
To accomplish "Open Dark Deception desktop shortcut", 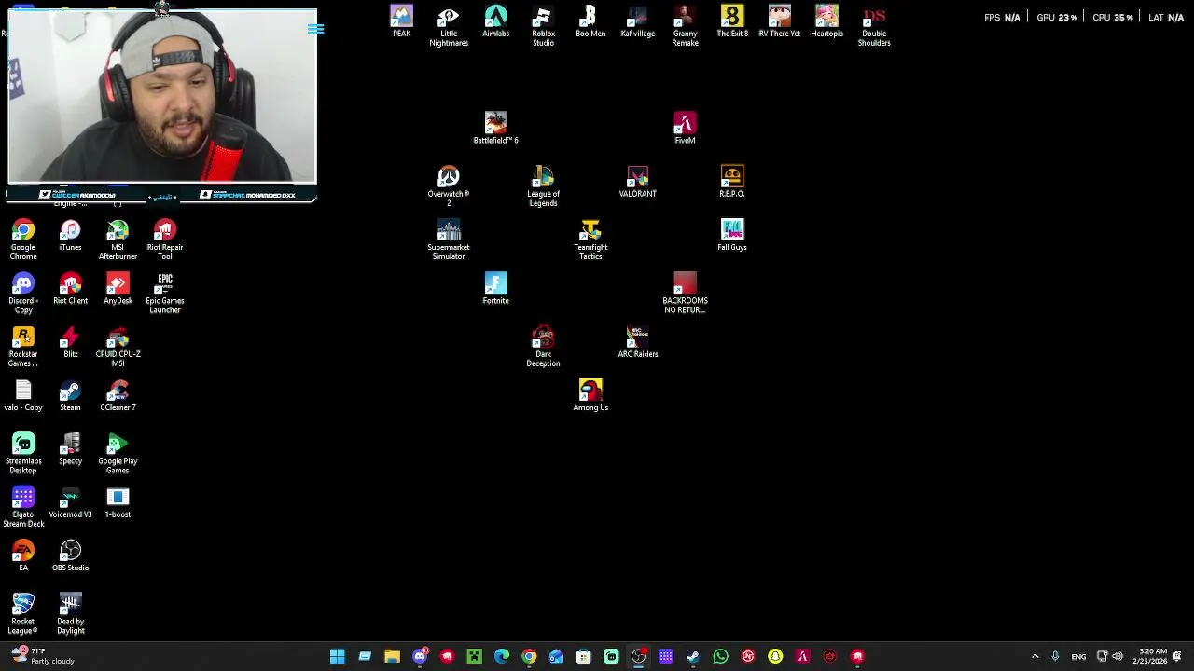I will point(543,347).
